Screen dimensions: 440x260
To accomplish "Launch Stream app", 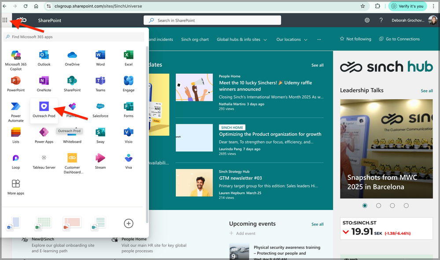I will [100, 161].
